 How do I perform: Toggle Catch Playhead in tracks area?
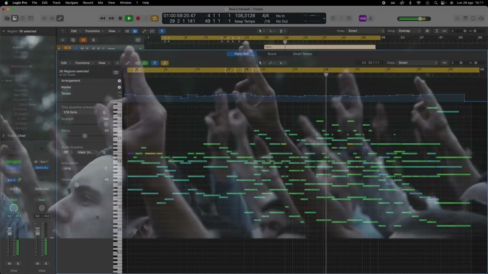pos(162,31)
